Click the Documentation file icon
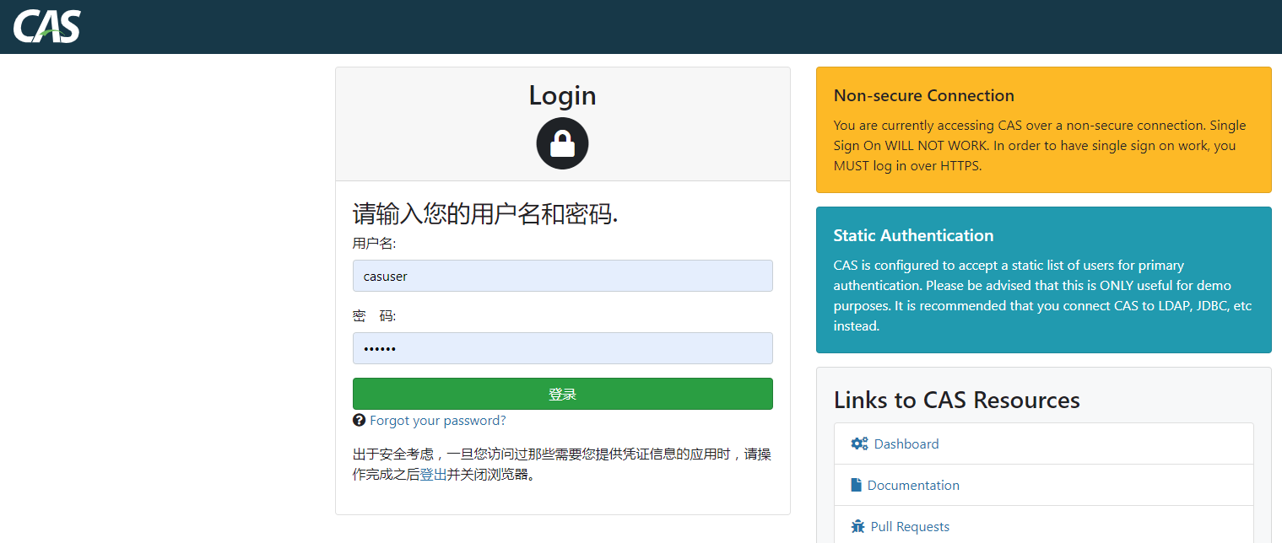 pyautogui.click(x=856, y=485)
